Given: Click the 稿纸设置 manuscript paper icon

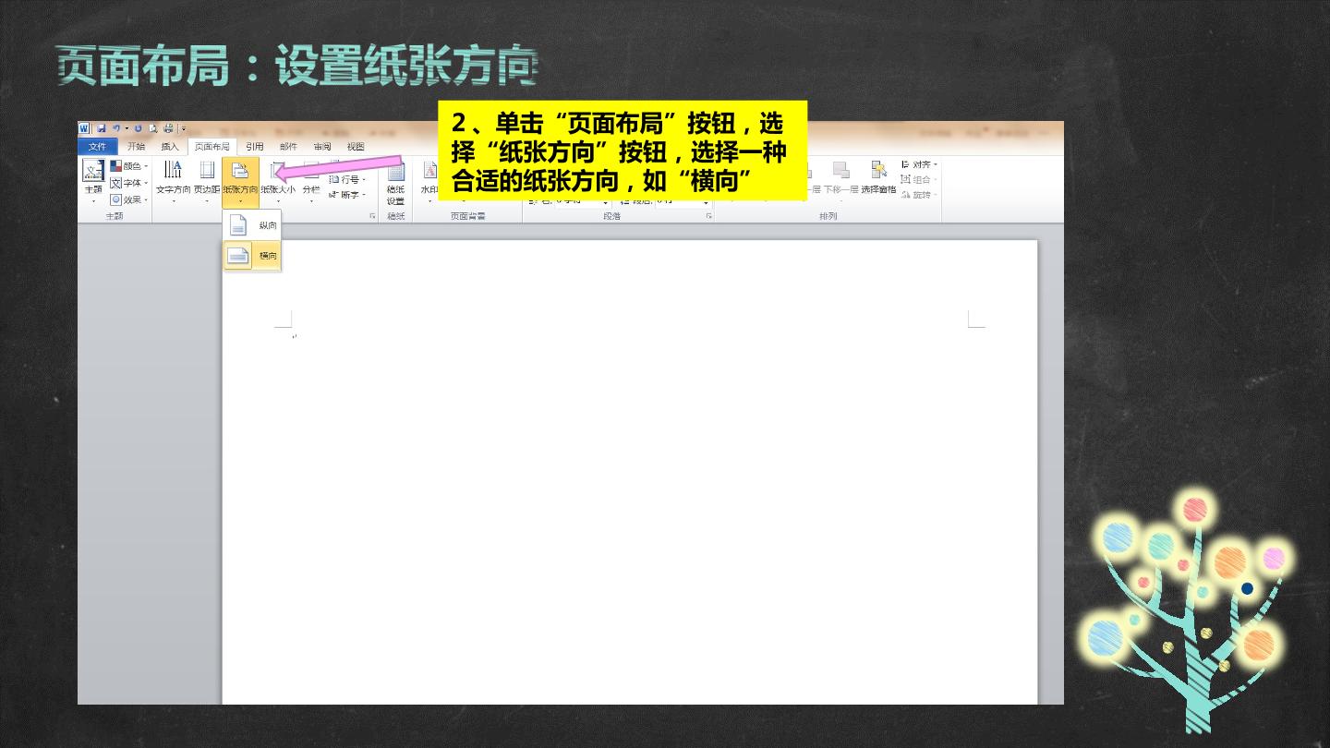Looking at the screenshot, I should [x=395, y=183].
